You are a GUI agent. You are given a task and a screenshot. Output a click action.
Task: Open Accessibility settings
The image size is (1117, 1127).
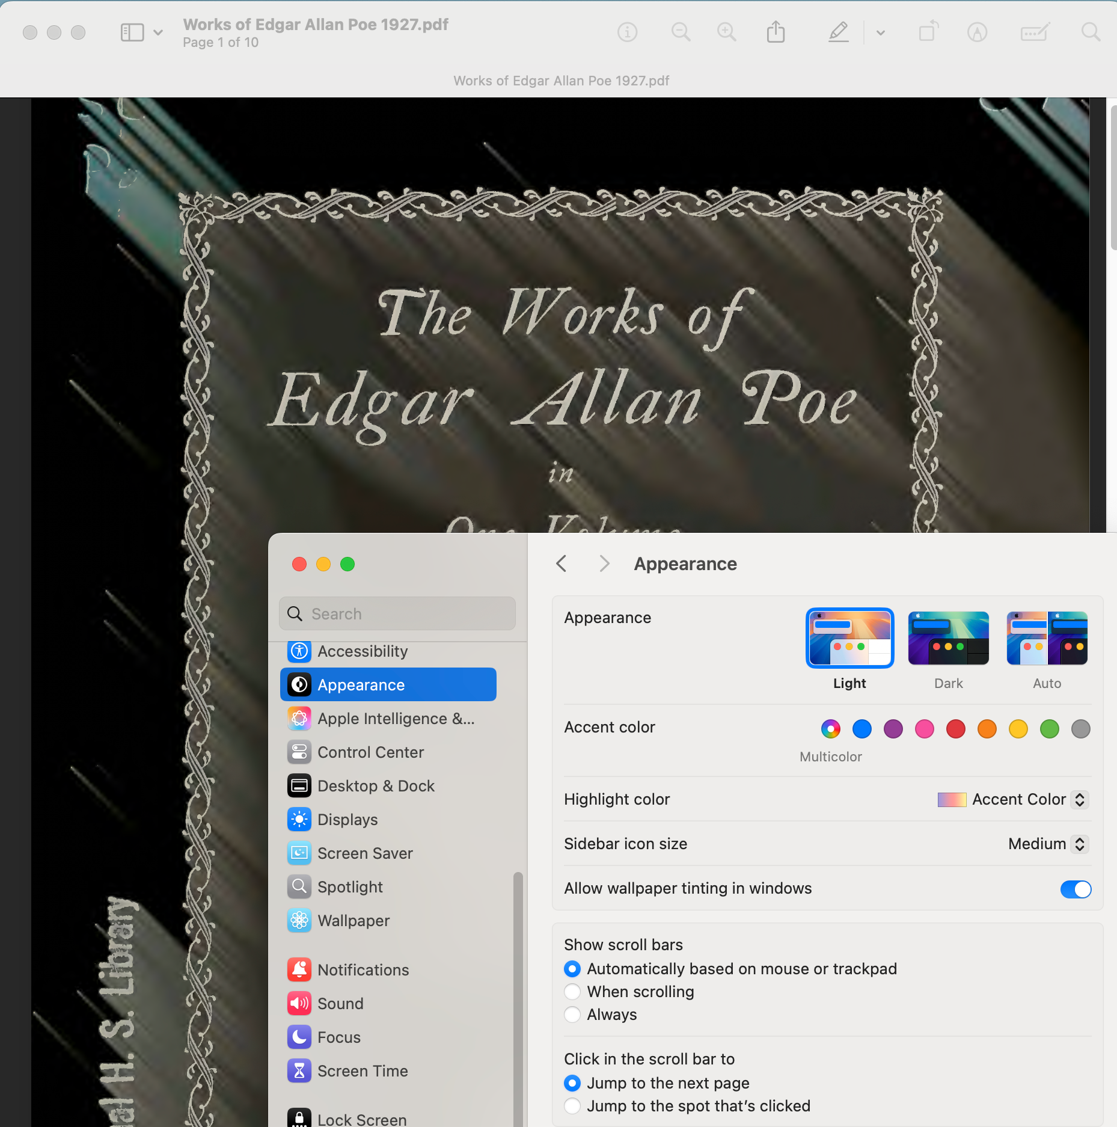click(388, 651)
